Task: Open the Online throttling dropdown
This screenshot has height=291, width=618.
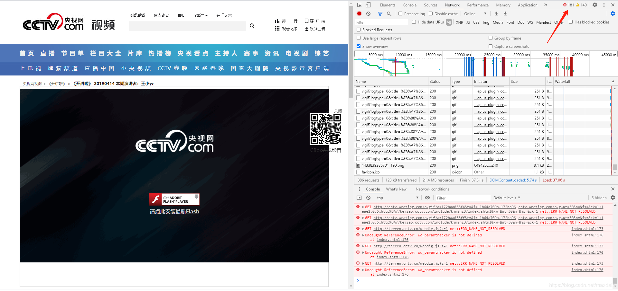Action: (475, 13)
